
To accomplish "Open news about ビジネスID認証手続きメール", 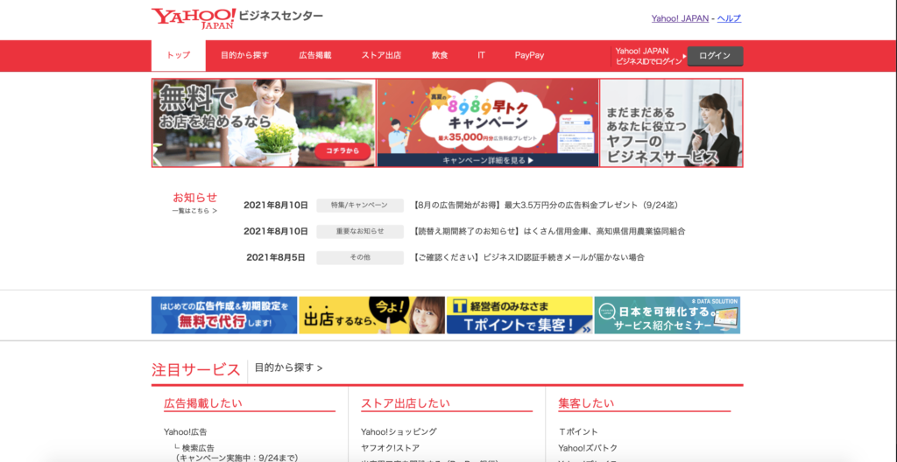I will point(528,257).
